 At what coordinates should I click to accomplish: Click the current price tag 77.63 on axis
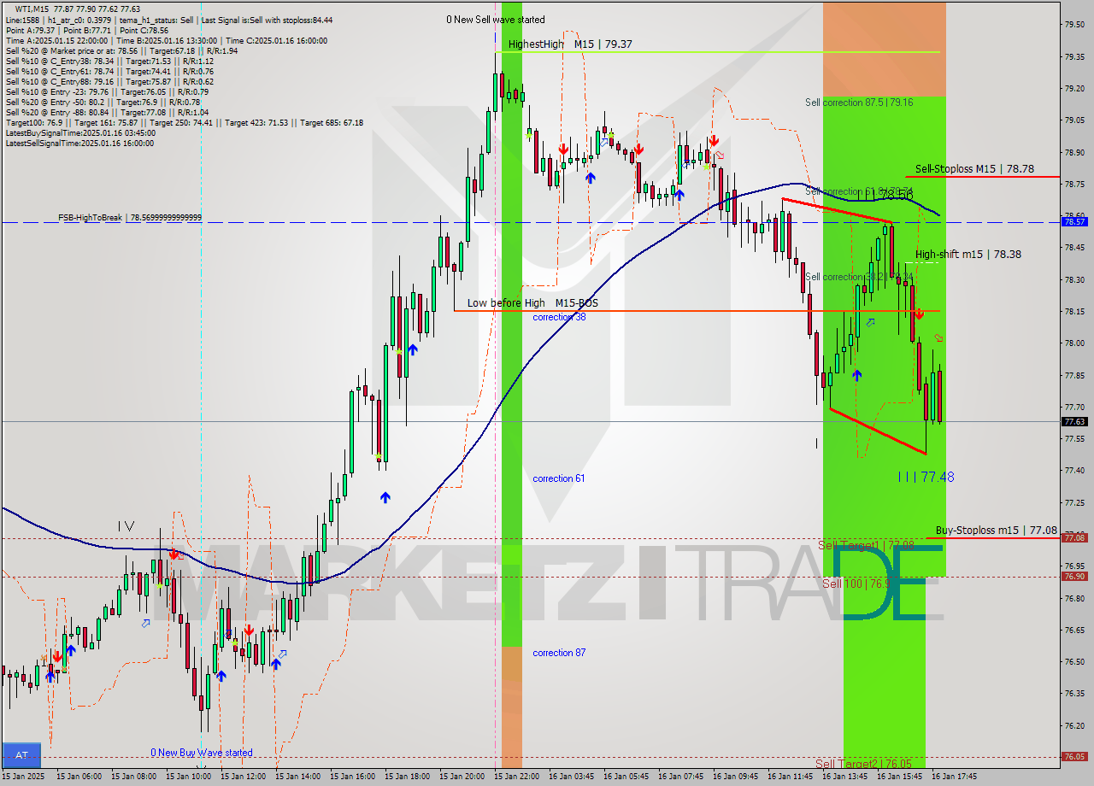coord(1074,421)
